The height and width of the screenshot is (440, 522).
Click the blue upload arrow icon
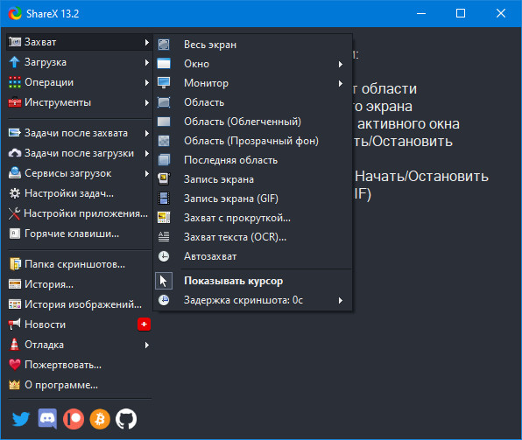14,62
